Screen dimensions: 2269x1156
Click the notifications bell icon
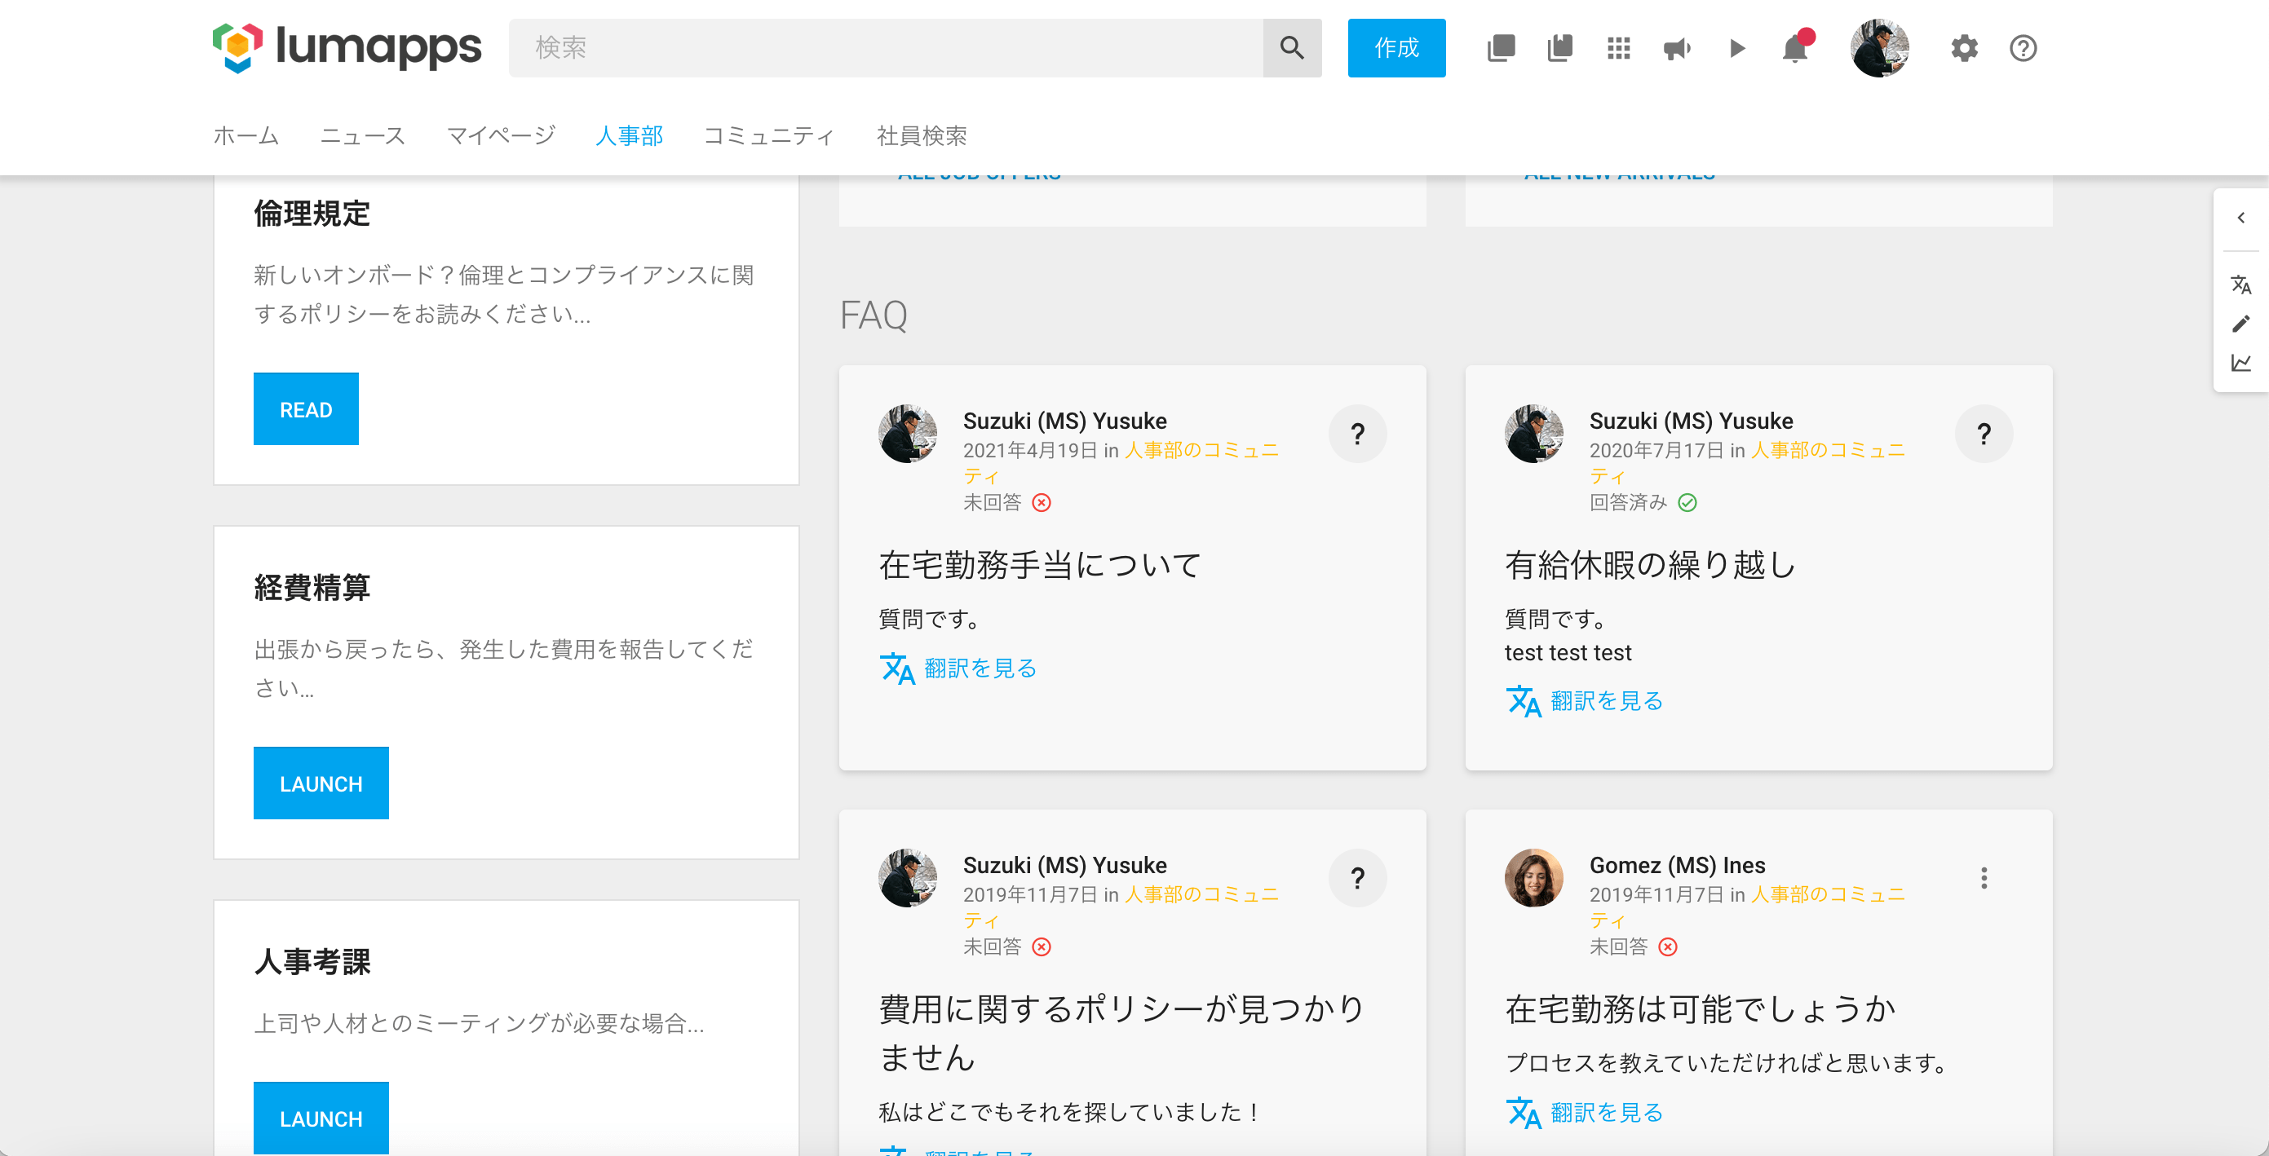[x=1794, y=48]
